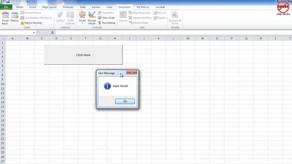Click OK in the Test Message dialog
The width and height of the screenshot is (292, 164).
pos(125,101)
